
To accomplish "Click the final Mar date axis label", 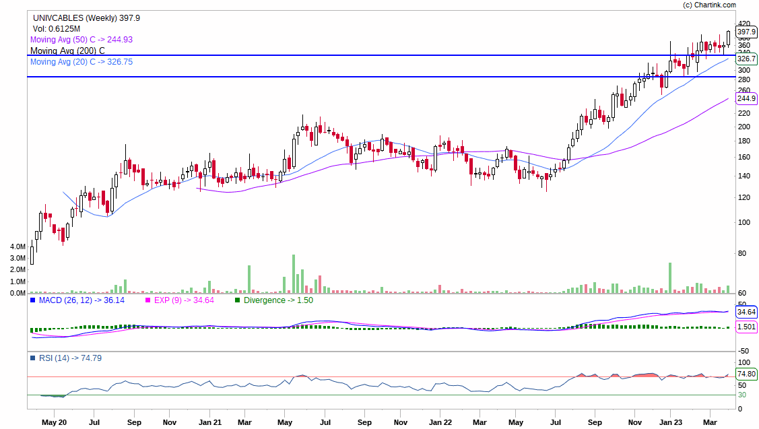I will coord(710,422).
